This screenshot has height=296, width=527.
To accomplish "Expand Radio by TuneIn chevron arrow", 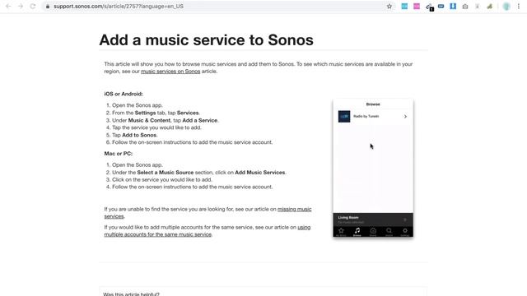I will 405,117.
